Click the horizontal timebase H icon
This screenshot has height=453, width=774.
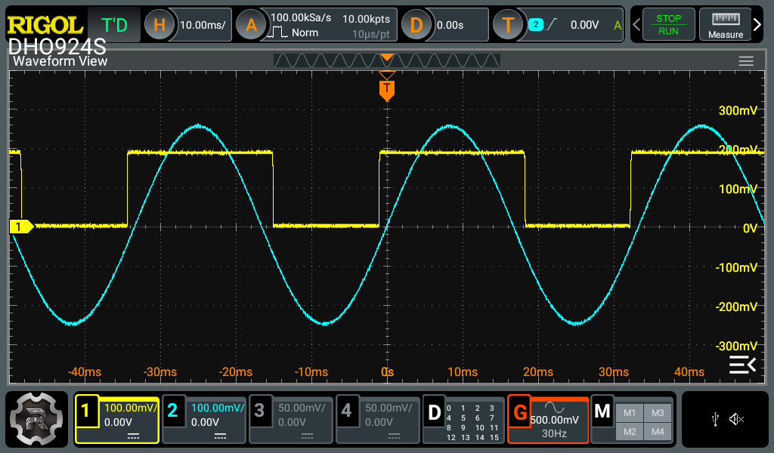(x=159, y=25)
